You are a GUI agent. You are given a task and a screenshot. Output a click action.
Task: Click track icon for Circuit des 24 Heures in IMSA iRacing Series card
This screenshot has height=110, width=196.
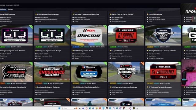tap(73, 56)
